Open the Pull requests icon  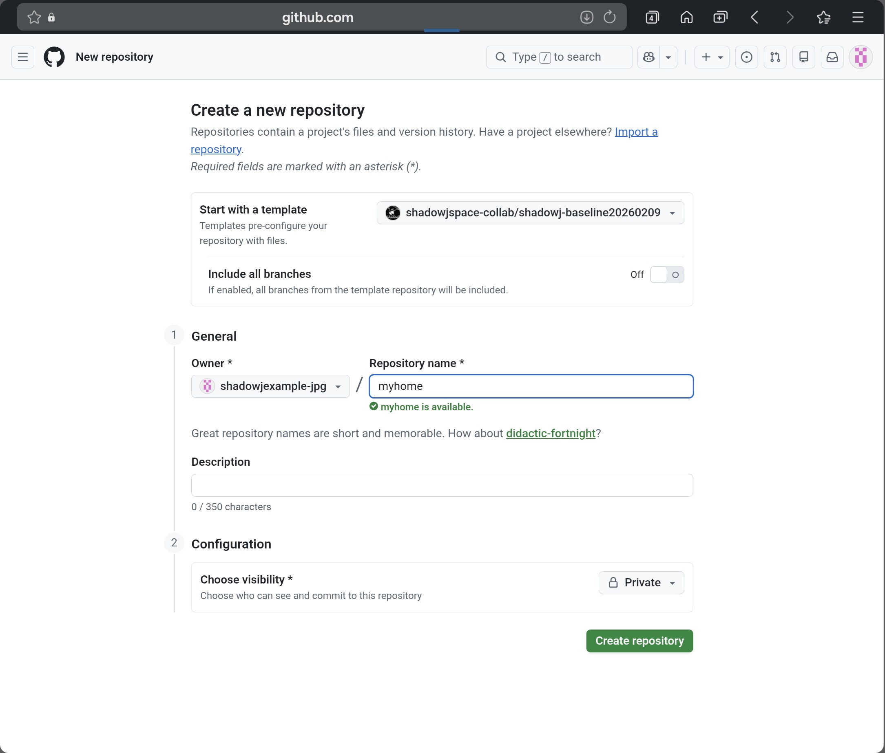(x=775, y=57)
